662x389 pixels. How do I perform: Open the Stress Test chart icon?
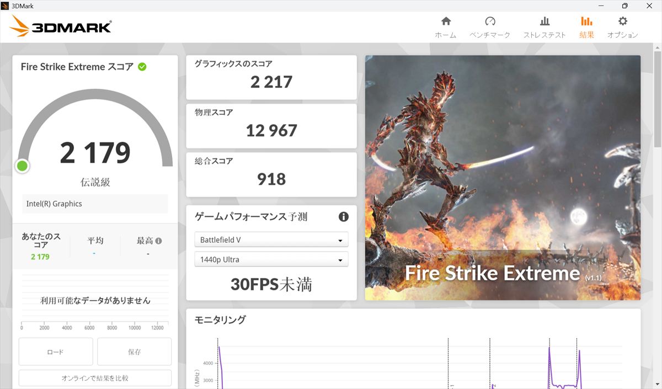pyautogui.click(x=544, y=22)
